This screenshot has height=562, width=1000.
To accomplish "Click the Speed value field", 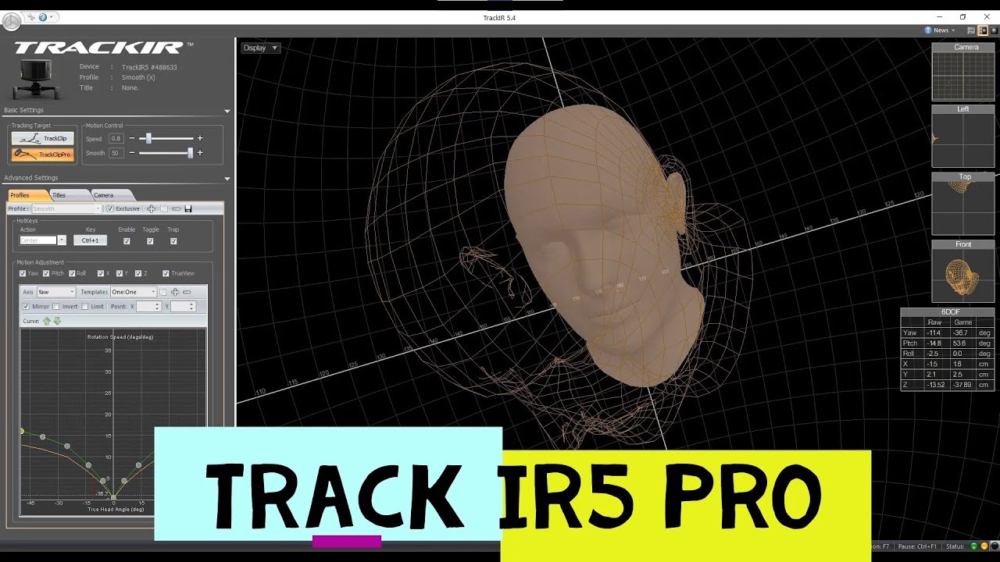I will click(x=116, y=138).
